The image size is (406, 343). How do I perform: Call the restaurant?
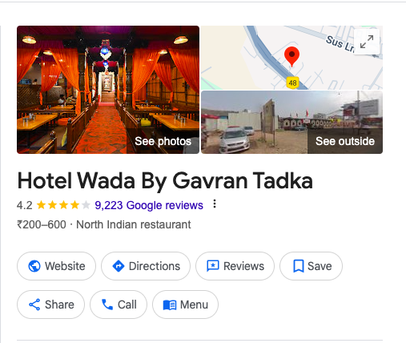pos(119,305)
